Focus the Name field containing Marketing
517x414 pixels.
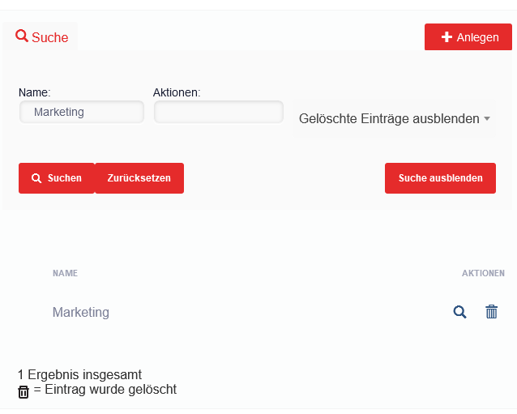click(x=81, y=112)
